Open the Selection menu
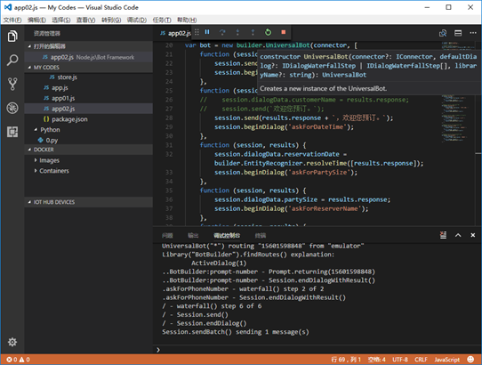 point(60,20)
